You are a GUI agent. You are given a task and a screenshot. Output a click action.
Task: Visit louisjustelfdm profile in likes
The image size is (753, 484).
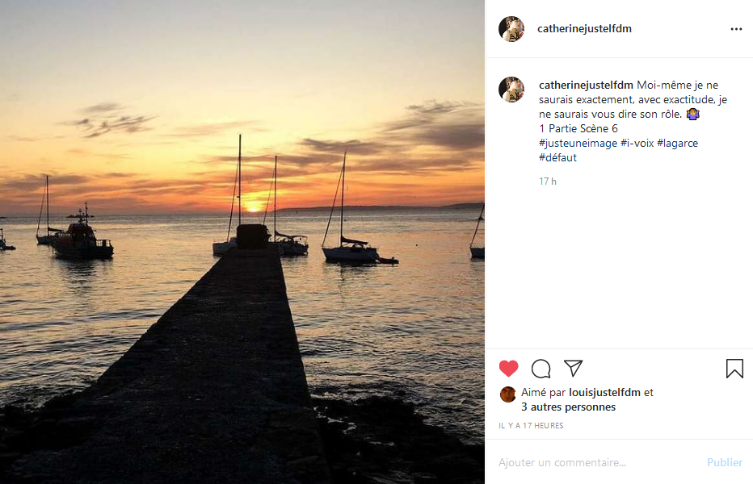[x=604, y=393]
